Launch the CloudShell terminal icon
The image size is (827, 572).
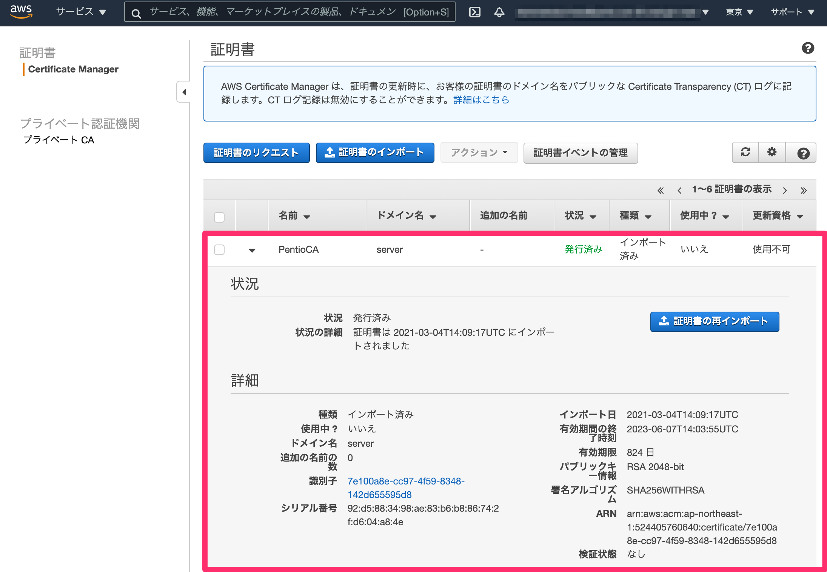pos(474,12)
